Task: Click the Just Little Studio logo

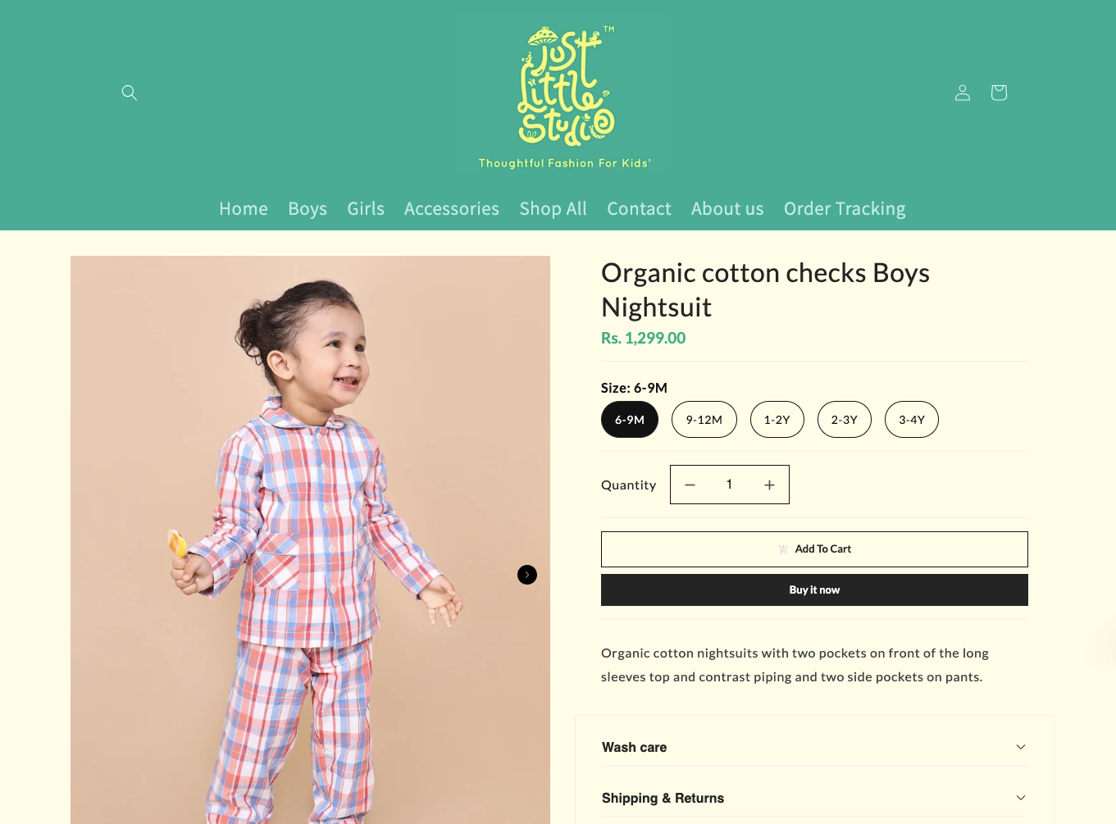Action: [x=565, y=97]
